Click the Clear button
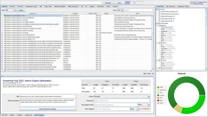Screen dimensions: 208x117 point(119,3)
